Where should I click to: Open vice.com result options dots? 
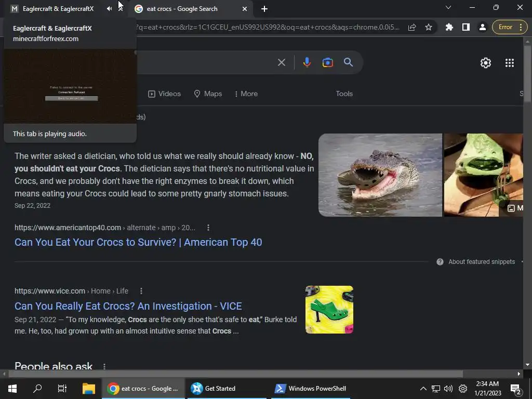[141, 291]
